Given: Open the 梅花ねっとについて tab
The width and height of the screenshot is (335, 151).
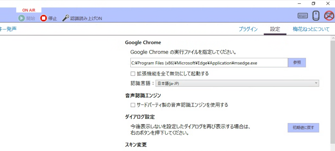Looking at the screenshot, I should click(x=311, y=29).
